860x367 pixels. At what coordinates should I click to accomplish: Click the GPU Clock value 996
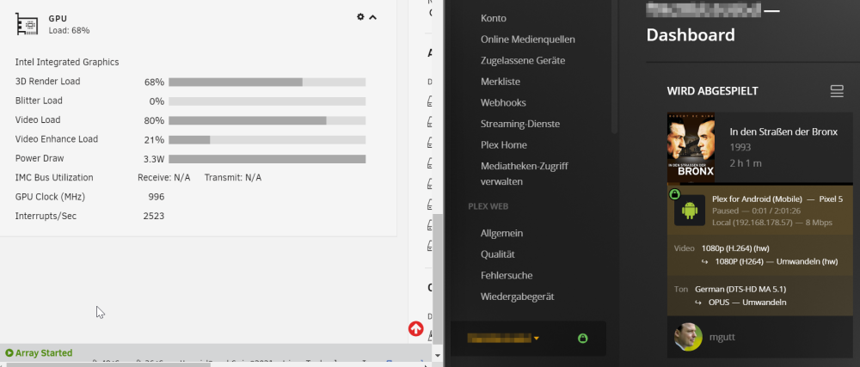coord(157,197)
